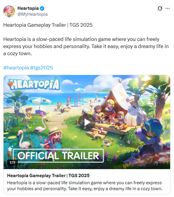Click the blue verified badge checkmark
This screenshot has height=197, width=174.
point(42,8)
